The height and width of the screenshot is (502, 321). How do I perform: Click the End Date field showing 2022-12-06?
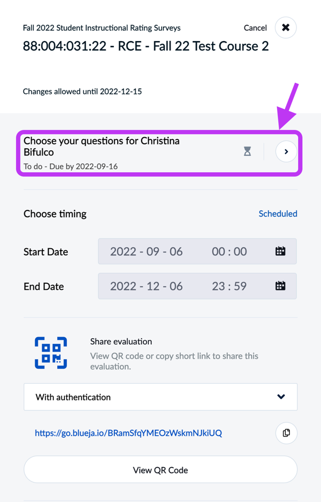click(197, 286)
